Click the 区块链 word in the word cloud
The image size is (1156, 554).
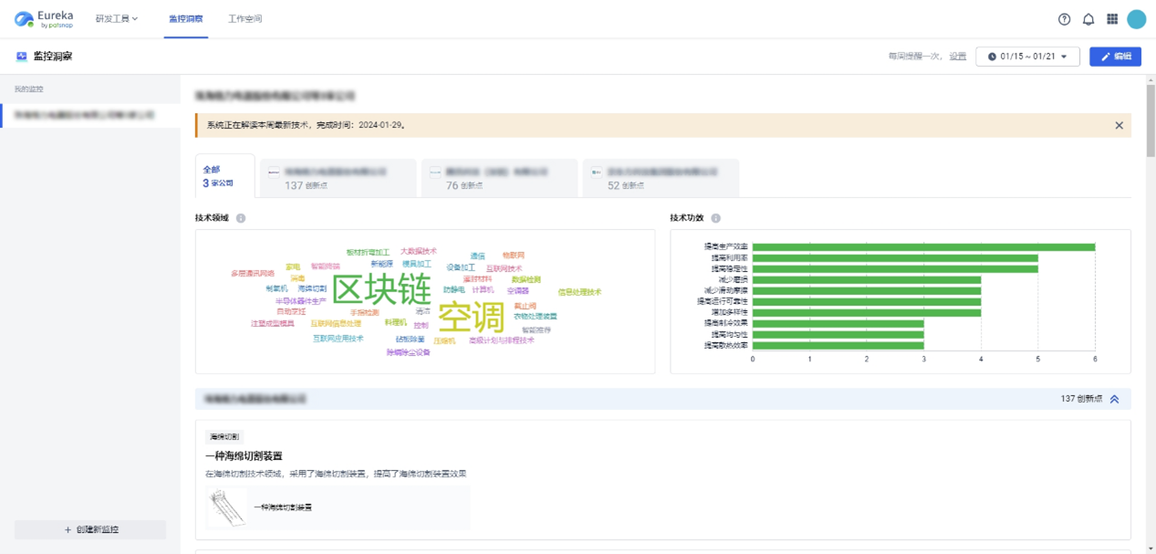click(x=380, y=289)
